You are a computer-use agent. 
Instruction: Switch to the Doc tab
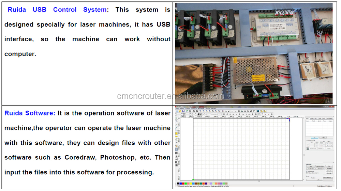coord(315,119)
